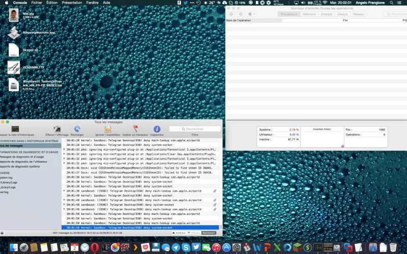Image resolution: width=407 pixels, height=254 pixels.
Task: Open the Édition menu
Action: [52, 3]
